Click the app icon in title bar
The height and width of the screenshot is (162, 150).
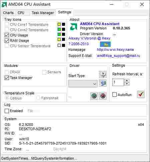[4, 4]
